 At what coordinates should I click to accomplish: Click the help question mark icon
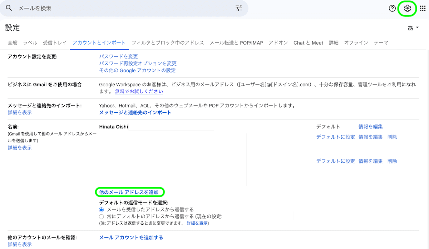[x=392, y=8]
